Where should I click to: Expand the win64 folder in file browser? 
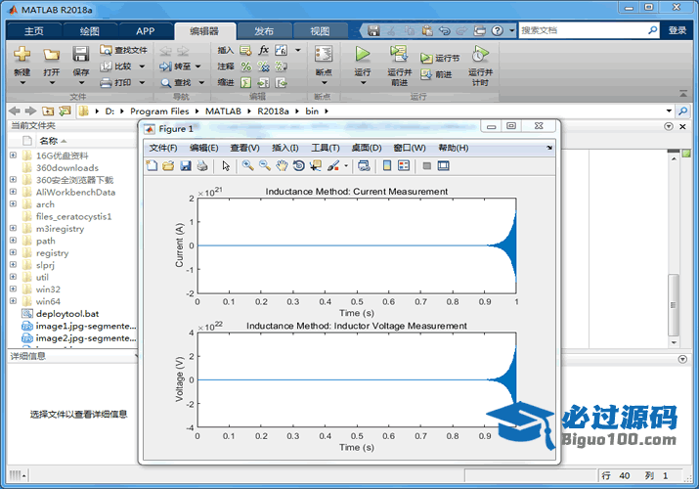point(13,302)
